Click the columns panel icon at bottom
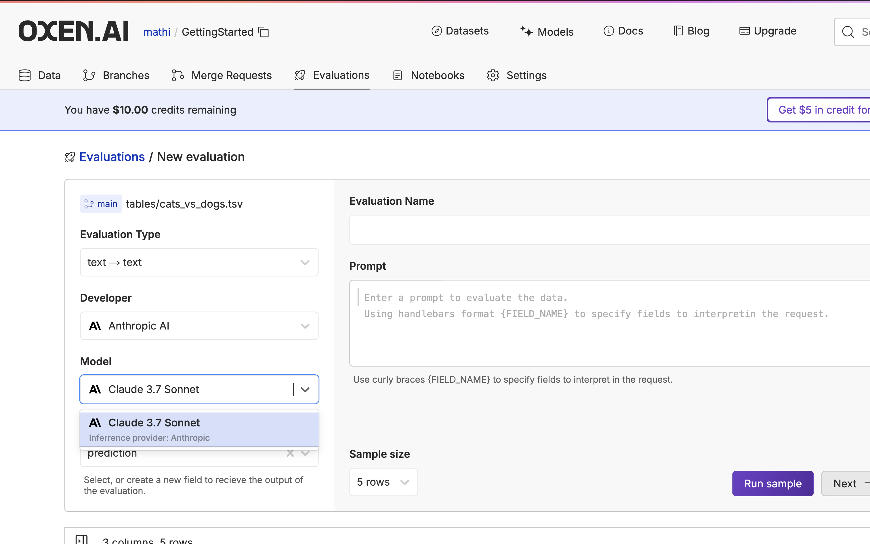This screenshot has width=870, height=544. (81, 539)
